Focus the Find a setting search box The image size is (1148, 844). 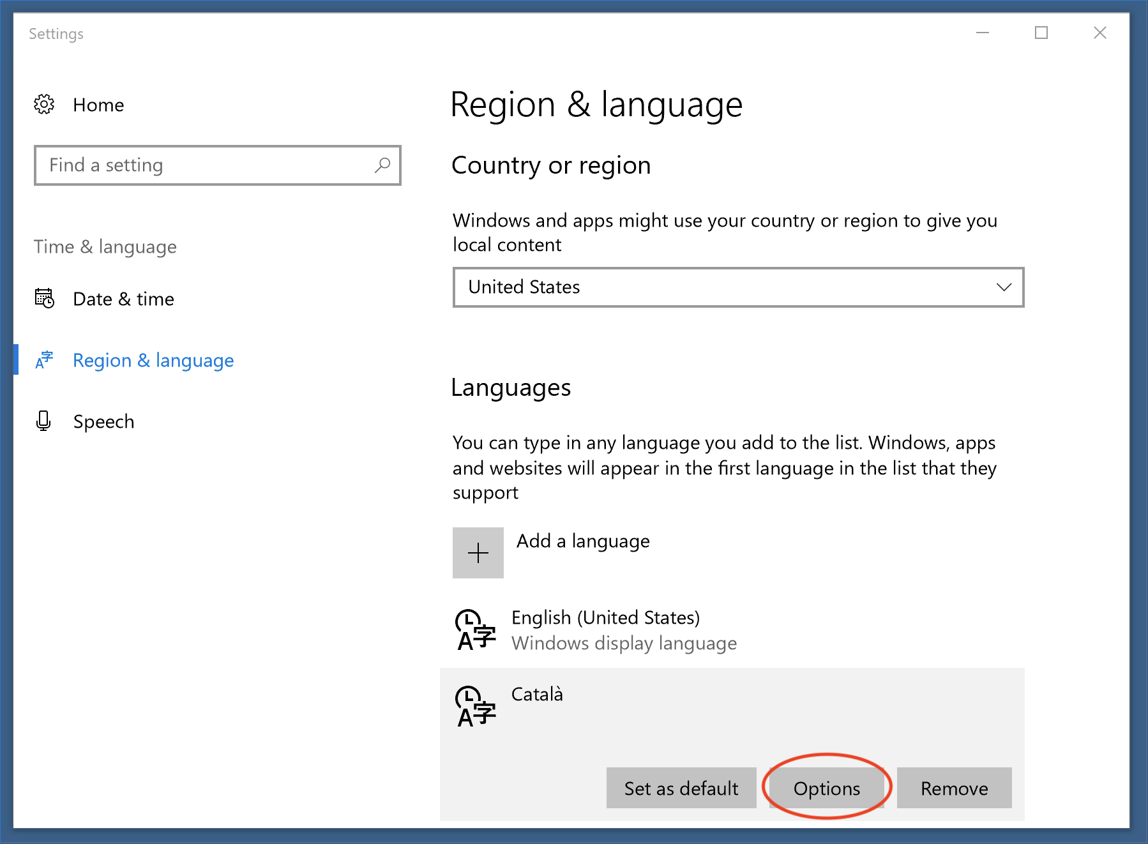tap(218, 165)
